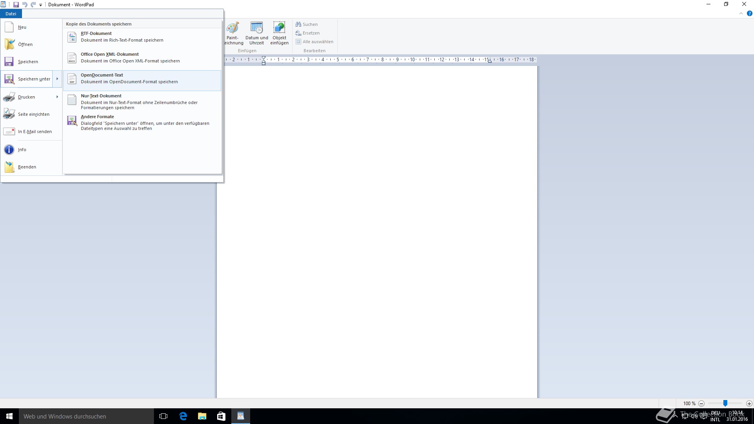Select Speichern unter menu entry
Viewport: 754px width, 424px height.
tap(27, 79)
